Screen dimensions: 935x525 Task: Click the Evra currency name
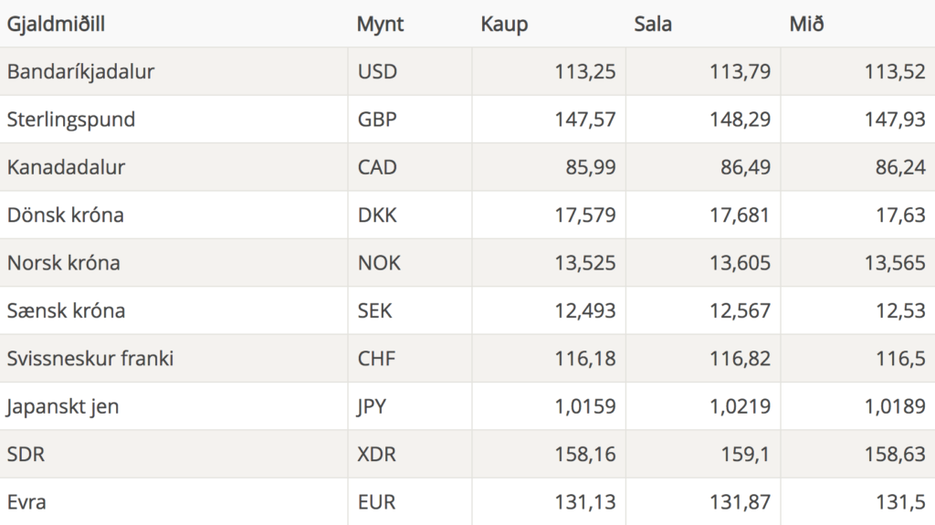click(26, 502)
